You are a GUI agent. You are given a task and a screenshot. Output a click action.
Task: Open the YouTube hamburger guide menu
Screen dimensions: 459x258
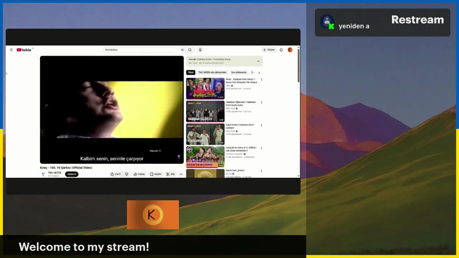click(11, 50)
